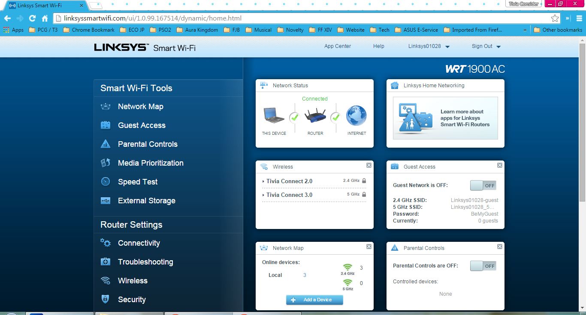Click the Add a Device button

(x=314, y=300)
